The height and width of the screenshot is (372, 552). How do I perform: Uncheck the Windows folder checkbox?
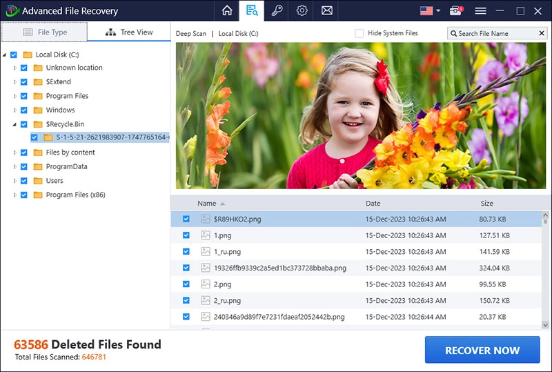[x=24, y=110]
